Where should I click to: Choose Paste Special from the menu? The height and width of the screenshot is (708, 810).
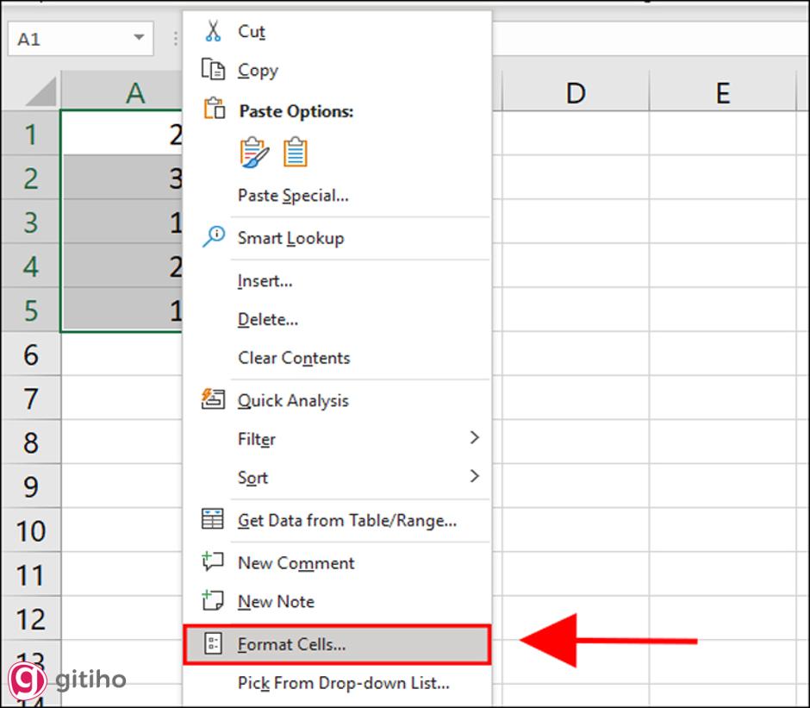click(293, 196)
